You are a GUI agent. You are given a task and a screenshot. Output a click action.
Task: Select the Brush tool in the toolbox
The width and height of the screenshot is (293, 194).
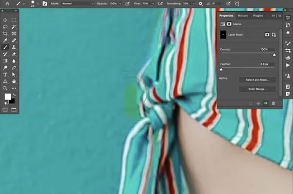(5, 47)
